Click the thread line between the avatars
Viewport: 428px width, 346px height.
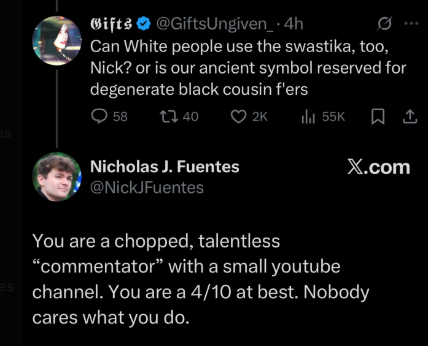pyautogui.click(x=56, y=107)
